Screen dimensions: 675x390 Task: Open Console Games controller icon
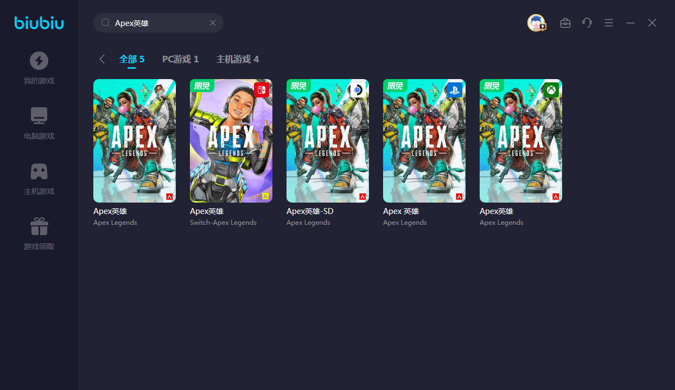39,171
